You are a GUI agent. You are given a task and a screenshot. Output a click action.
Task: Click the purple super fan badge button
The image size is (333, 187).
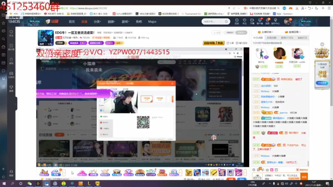click(x=96, y=43)
